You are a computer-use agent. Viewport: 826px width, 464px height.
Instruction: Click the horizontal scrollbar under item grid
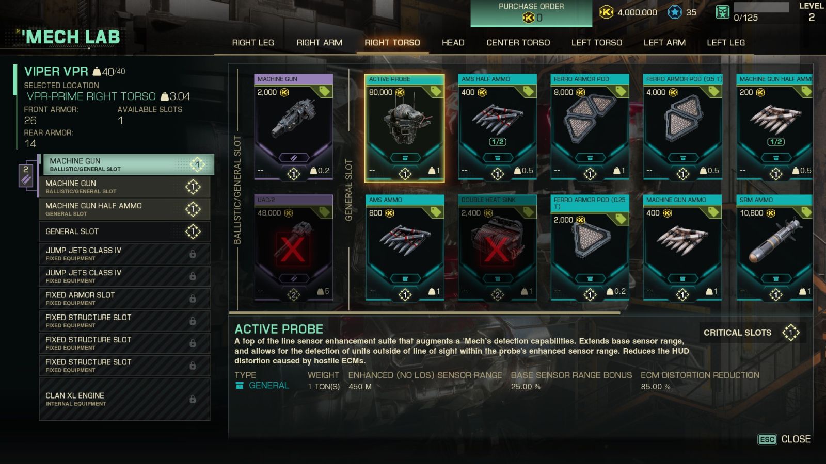(x=424, y=313)
